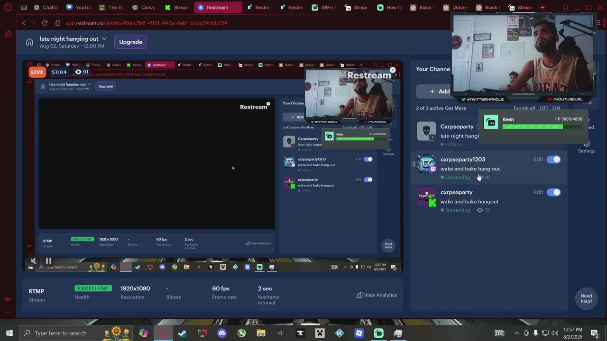The height and width of the screenshot is (341, 607).
Task: Click the LIVE status badge
Action: tap(37, 72)
